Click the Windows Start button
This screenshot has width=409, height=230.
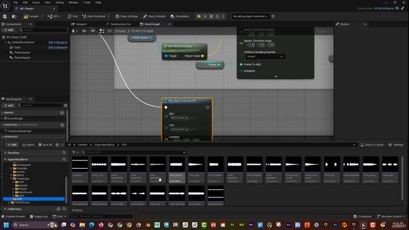click(6, 225)
